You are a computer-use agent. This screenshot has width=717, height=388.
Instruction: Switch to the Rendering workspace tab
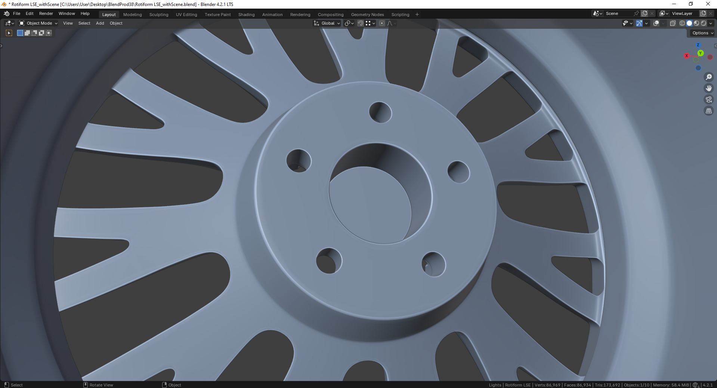click(300, 15)
